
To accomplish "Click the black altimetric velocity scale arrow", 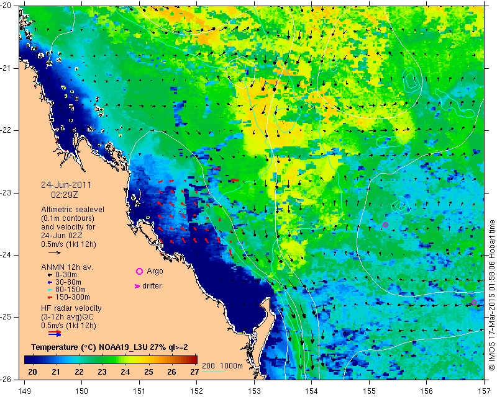I will pyautogui.click(x=55, y=252).
